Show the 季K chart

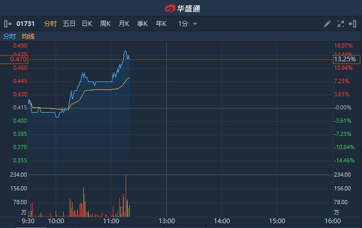point(143,24)
